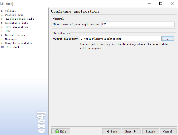
Task: Click the green Help question mark icon
Action: (x=57, y=131)
